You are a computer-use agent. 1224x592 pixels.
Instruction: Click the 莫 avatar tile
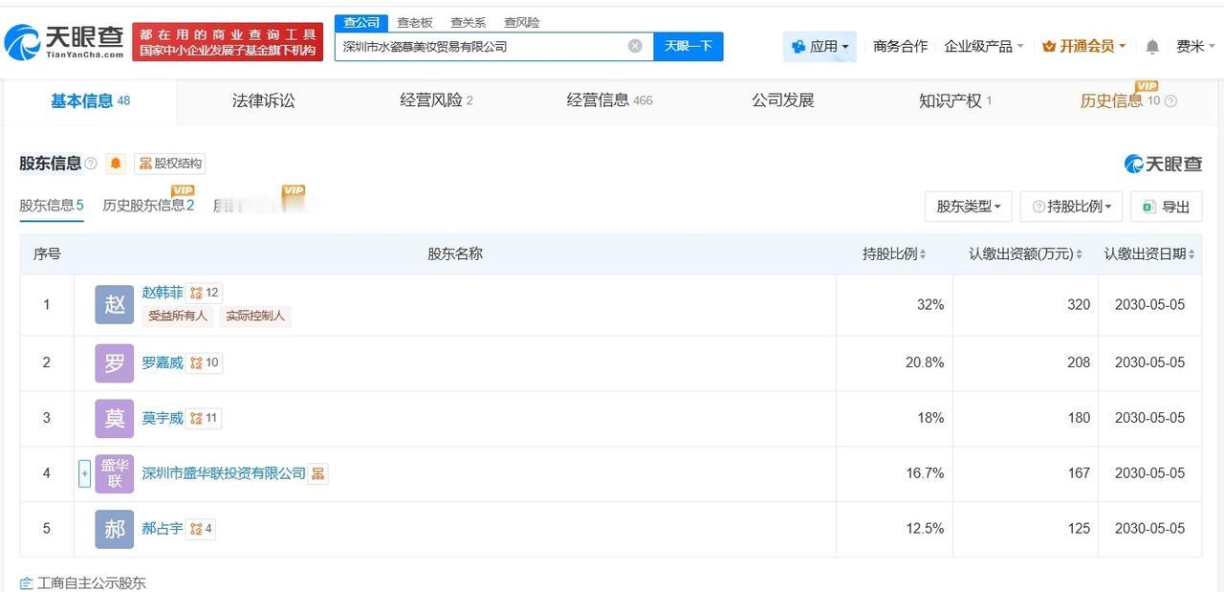pyautogui.click(x=115, y=418)
